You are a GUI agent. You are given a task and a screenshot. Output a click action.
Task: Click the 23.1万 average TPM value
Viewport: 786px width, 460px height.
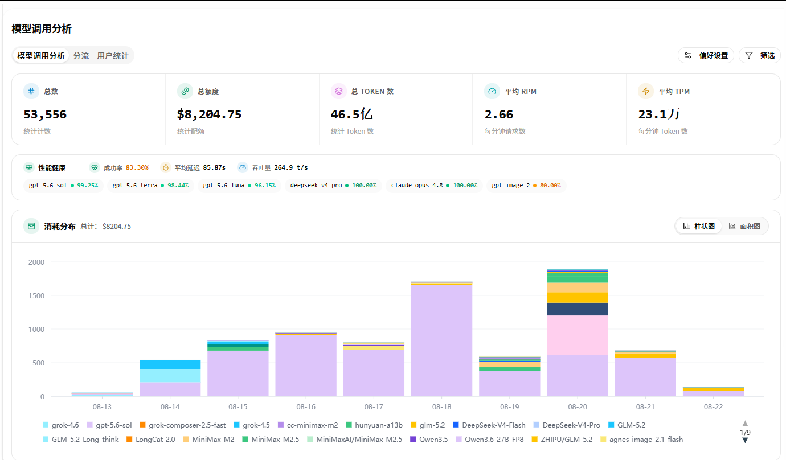tap(659, 114)
